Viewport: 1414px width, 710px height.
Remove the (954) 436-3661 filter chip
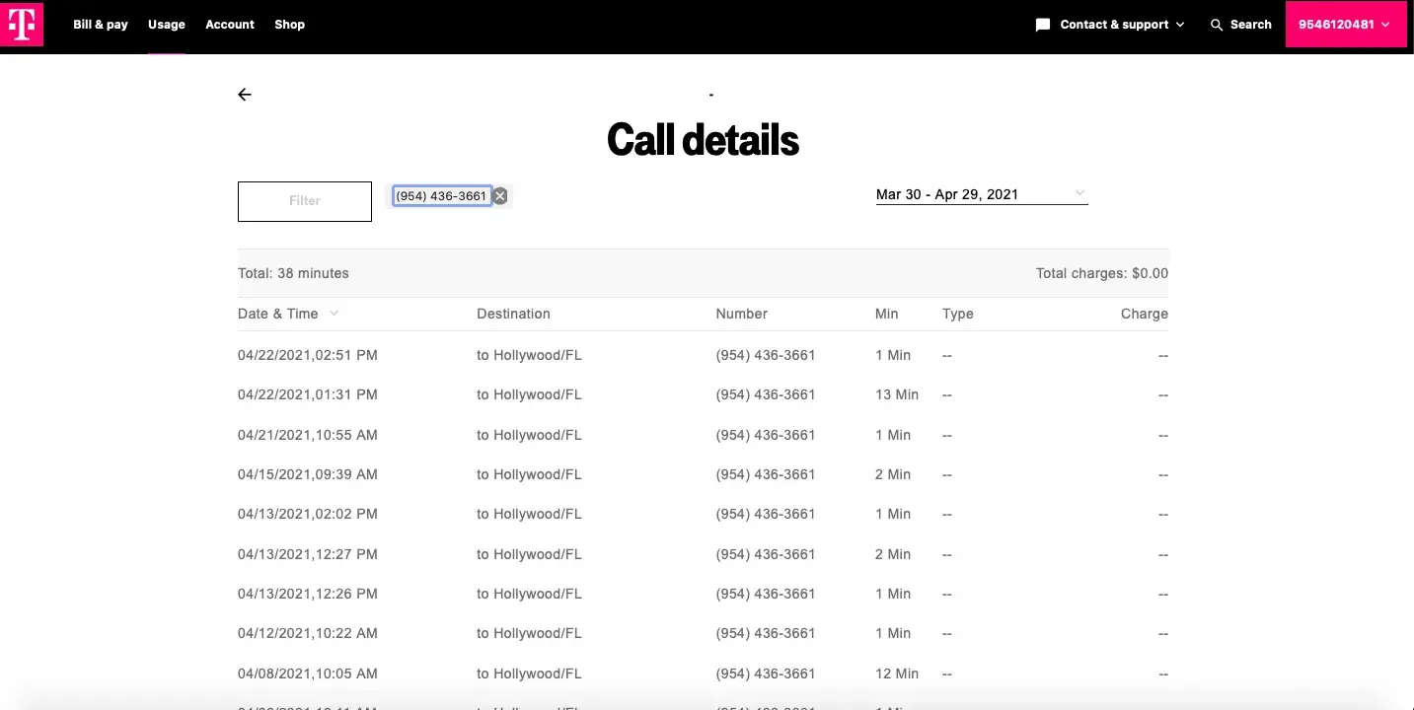coord(500,196)
